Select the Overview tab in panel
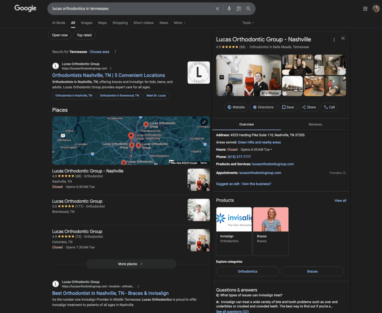The height and width of the screenshot is (313, 382). [x=247, y=124]
